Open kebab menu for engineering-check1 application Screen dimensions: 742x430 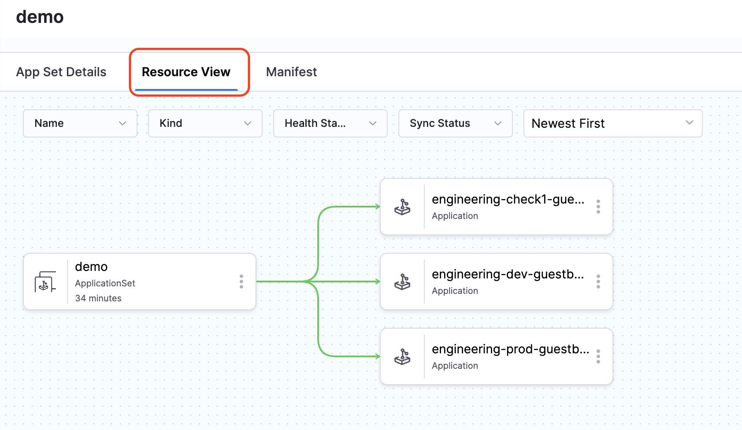point(598,207)
